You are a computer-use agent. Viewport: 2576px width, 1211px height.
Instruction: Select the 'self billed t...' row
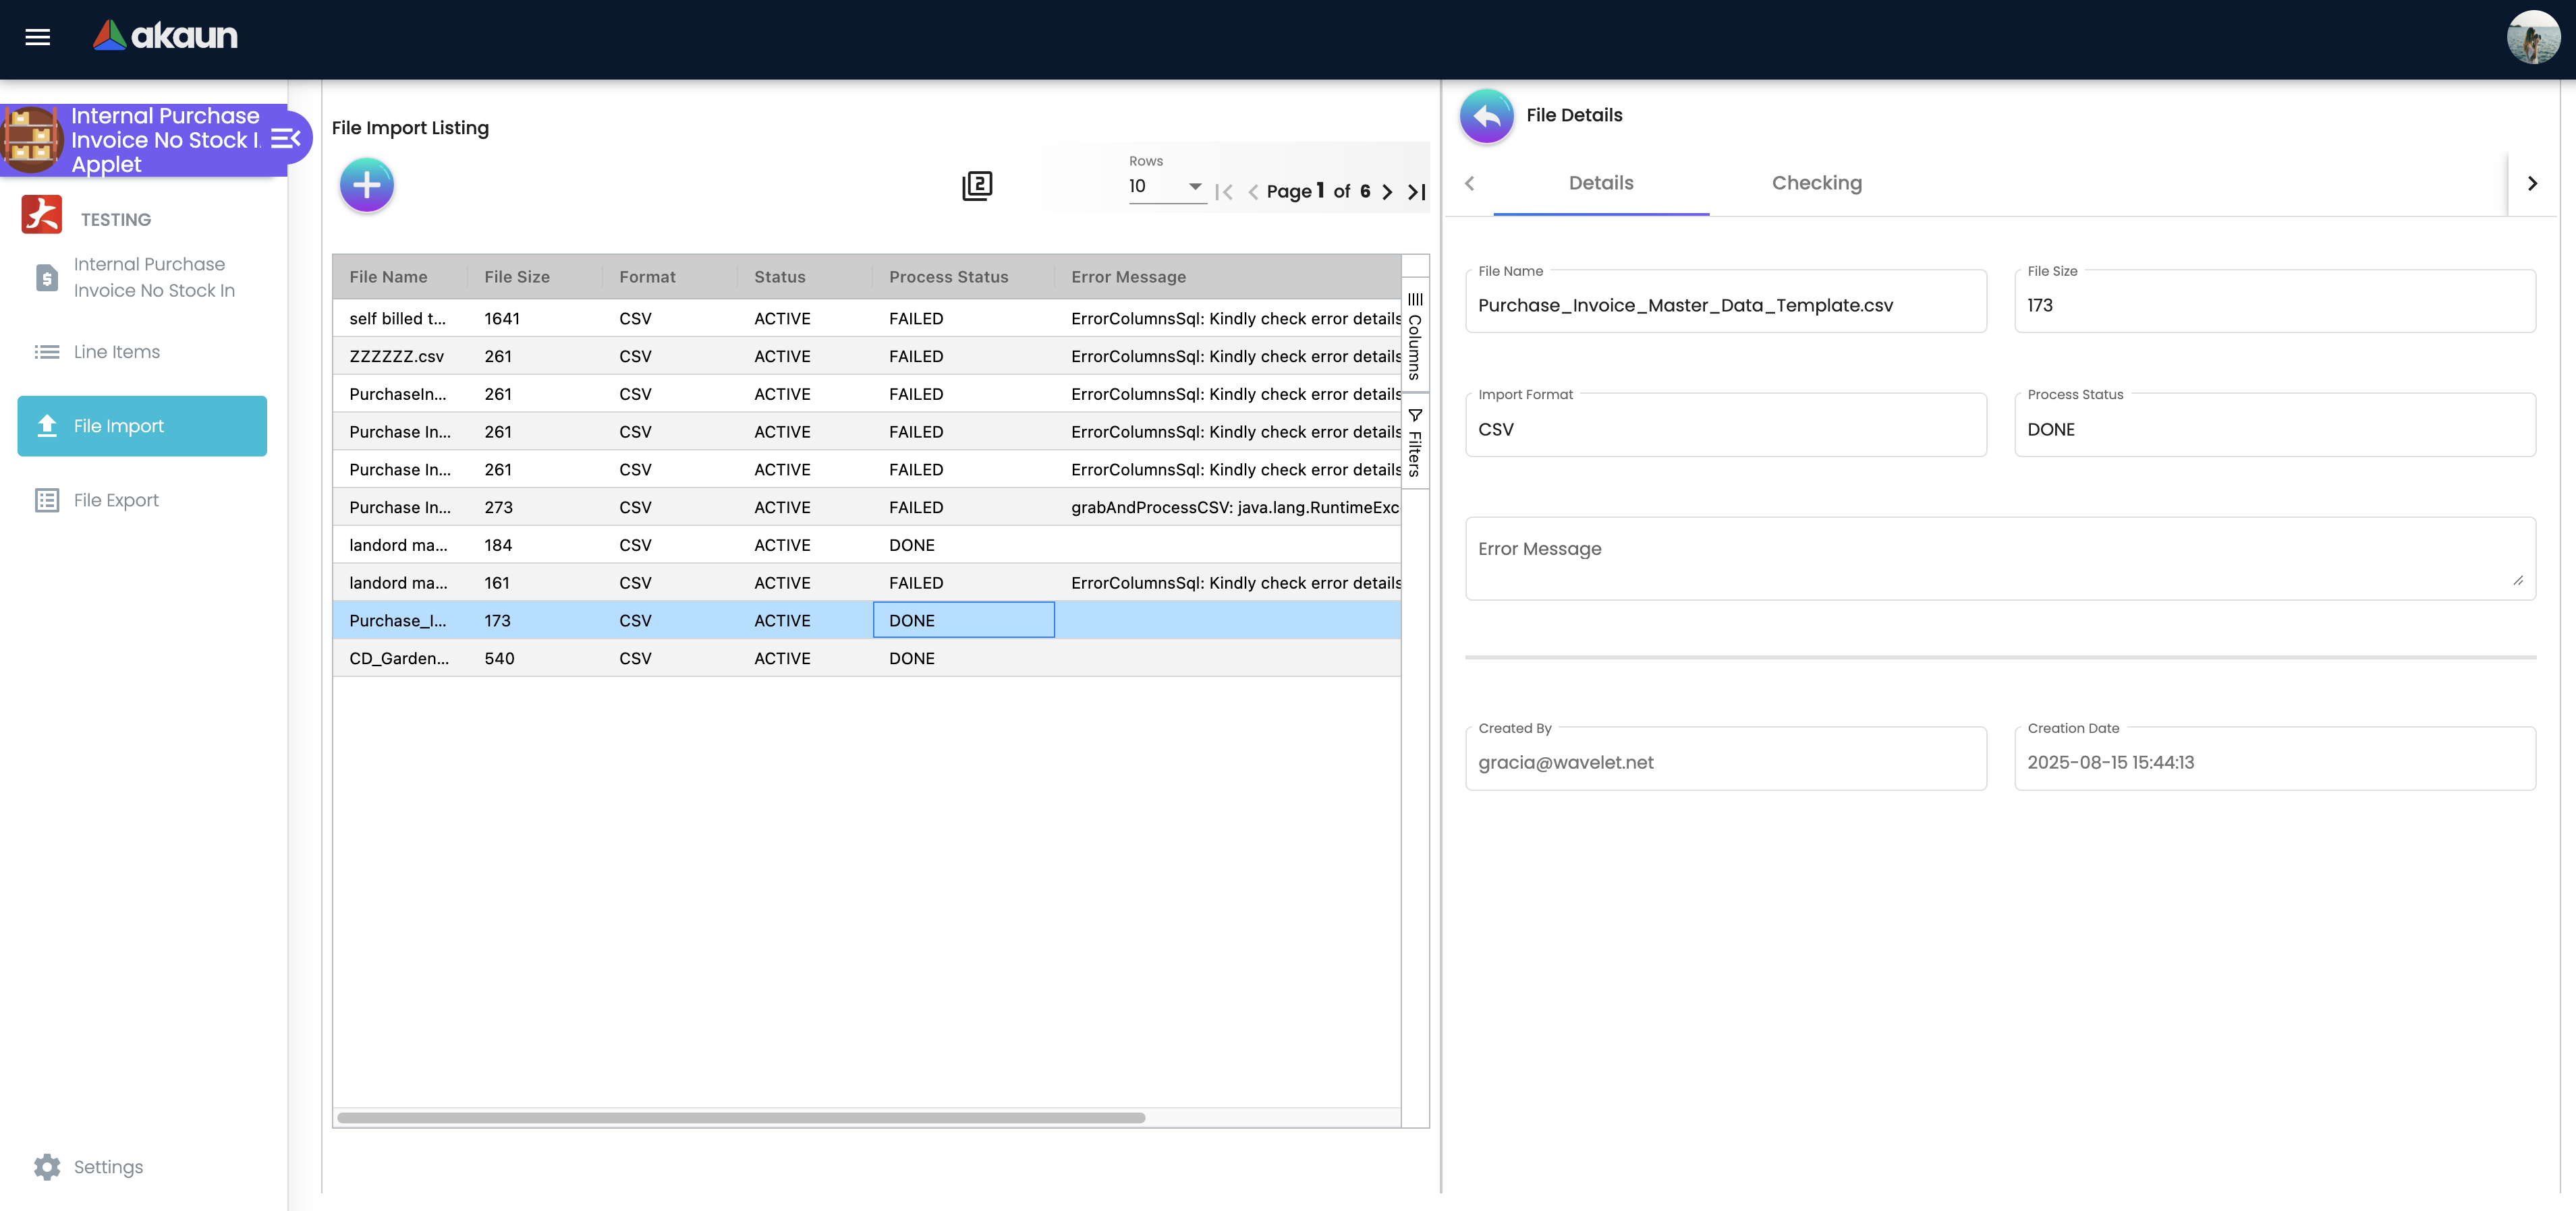coord(866,319)
